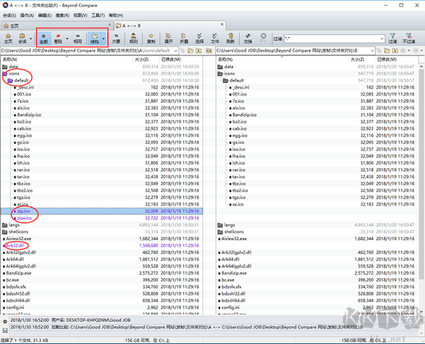Click the 复制 copy arrow toolbar icon
Viewport: 425px width, 344px height.
coord(151,38)
